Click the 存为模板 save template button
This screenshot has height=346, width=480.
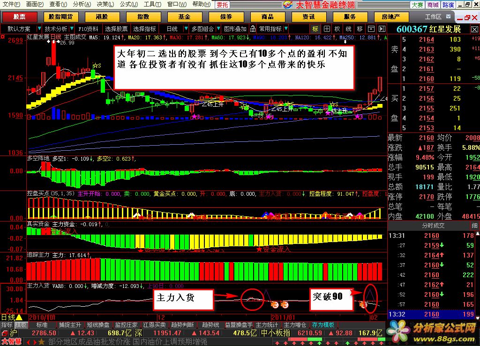pyautogui.click(x=323, y=325)
